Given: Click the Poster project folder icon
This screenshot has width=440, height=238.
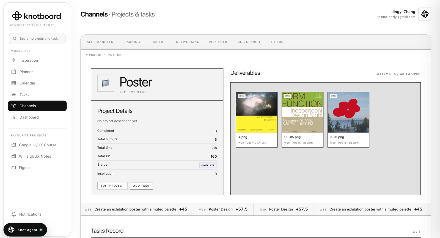Looking at the screenshot, I should tap(106, 83).
